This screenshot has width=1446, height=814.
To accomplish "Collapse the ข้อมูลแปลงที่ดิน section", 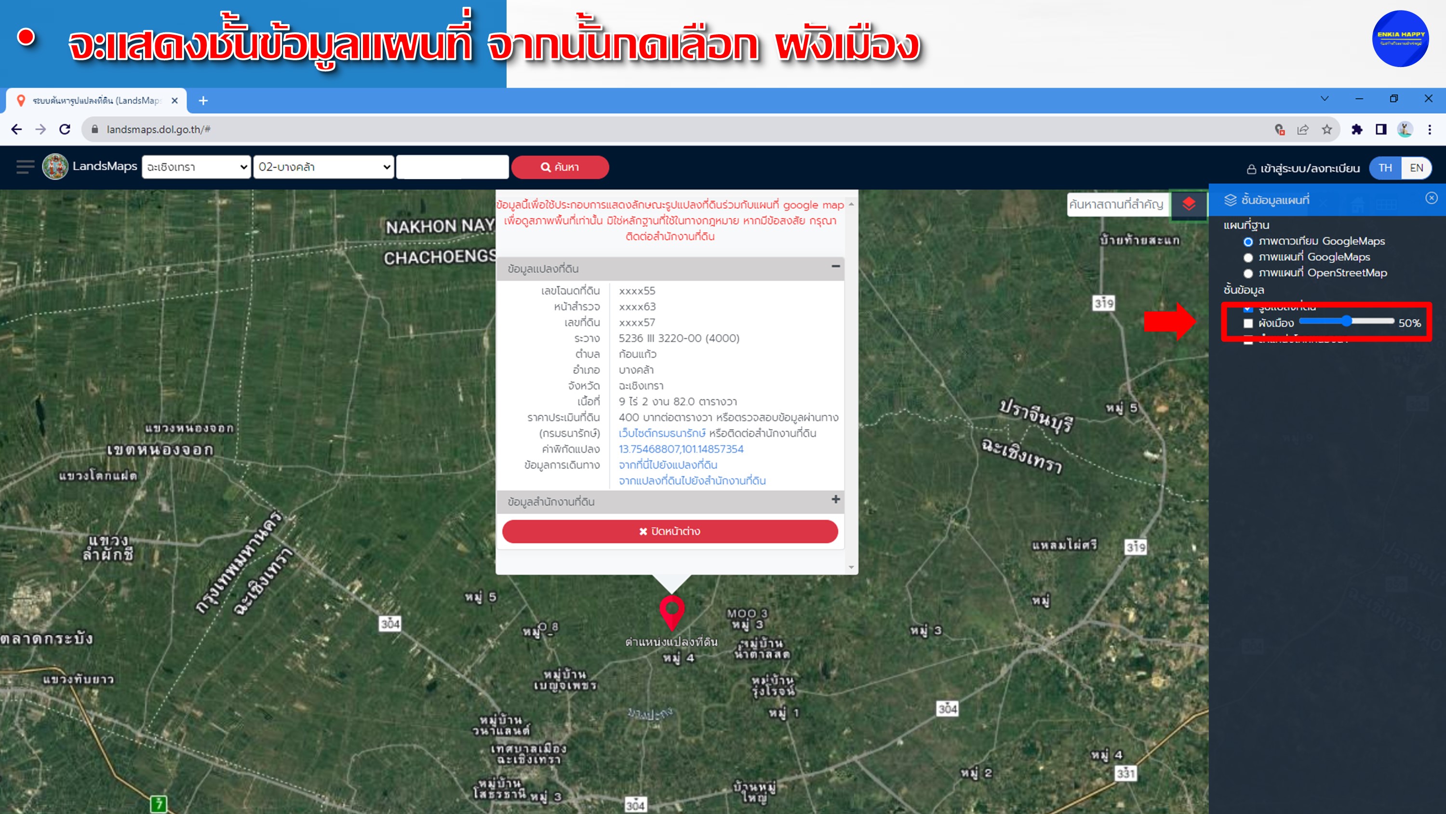I will tap(835, 266).
